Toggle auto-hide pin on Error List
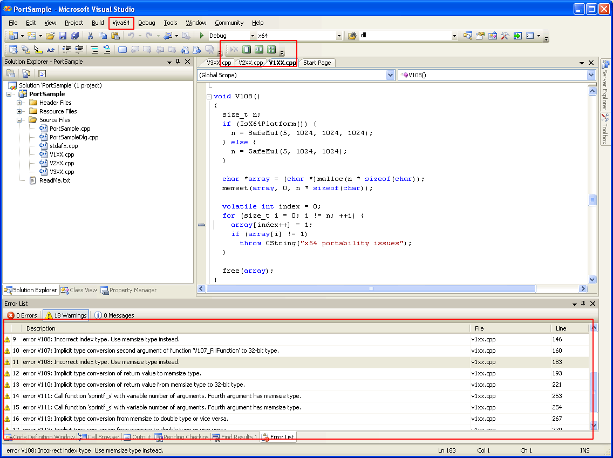Viewport: 613px width, 458px height. [583, 304]
